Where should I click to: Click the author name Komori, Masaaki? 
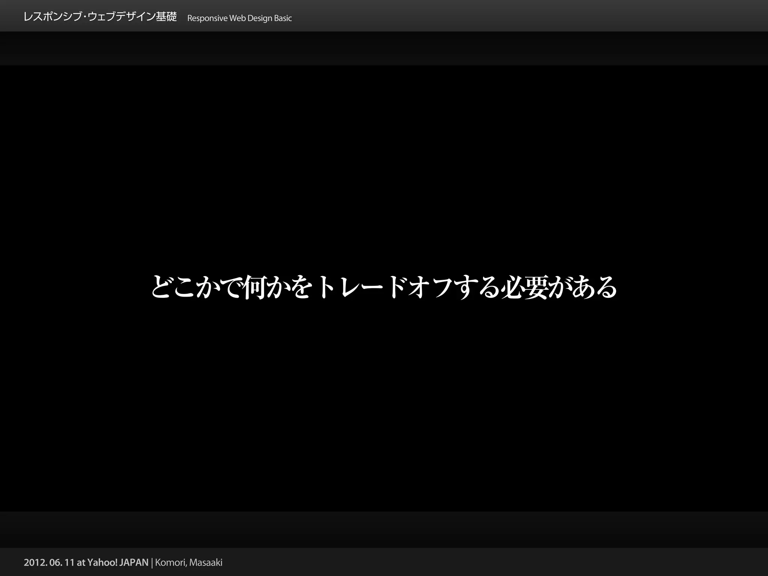pyautogui.click(x=189, y=562)
